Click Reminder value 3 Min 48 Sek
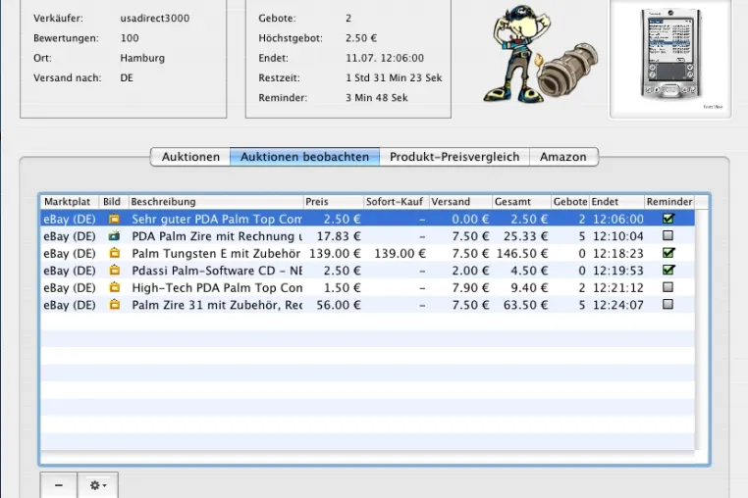 coord(376,98)
